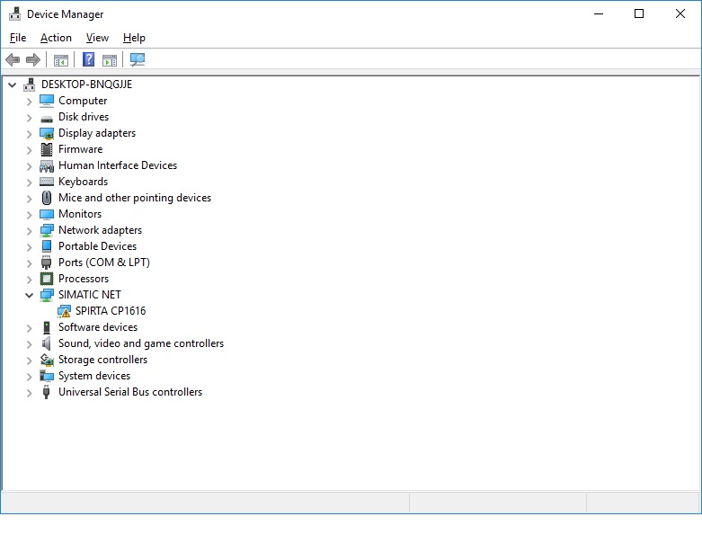Show or hide the console tree icon
Image resolution: width=702 pixels, height=552 pixels.
pos(61,59)
